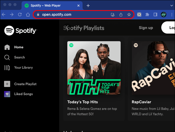Open the Chrome three-dot menu
Viewport: 175px width, 132px height.
tap(172, 14)
